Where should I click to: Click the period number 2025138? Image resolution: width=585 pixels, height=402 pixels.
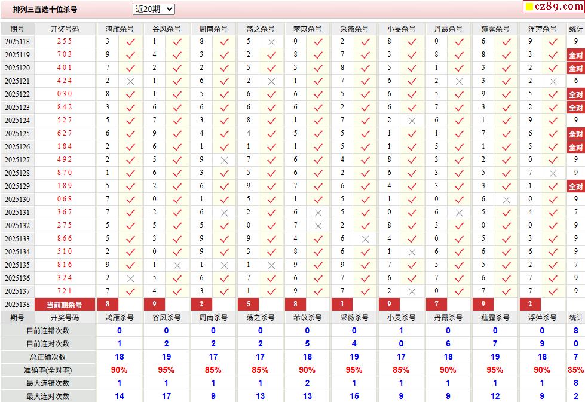click(x=17, y=305)
